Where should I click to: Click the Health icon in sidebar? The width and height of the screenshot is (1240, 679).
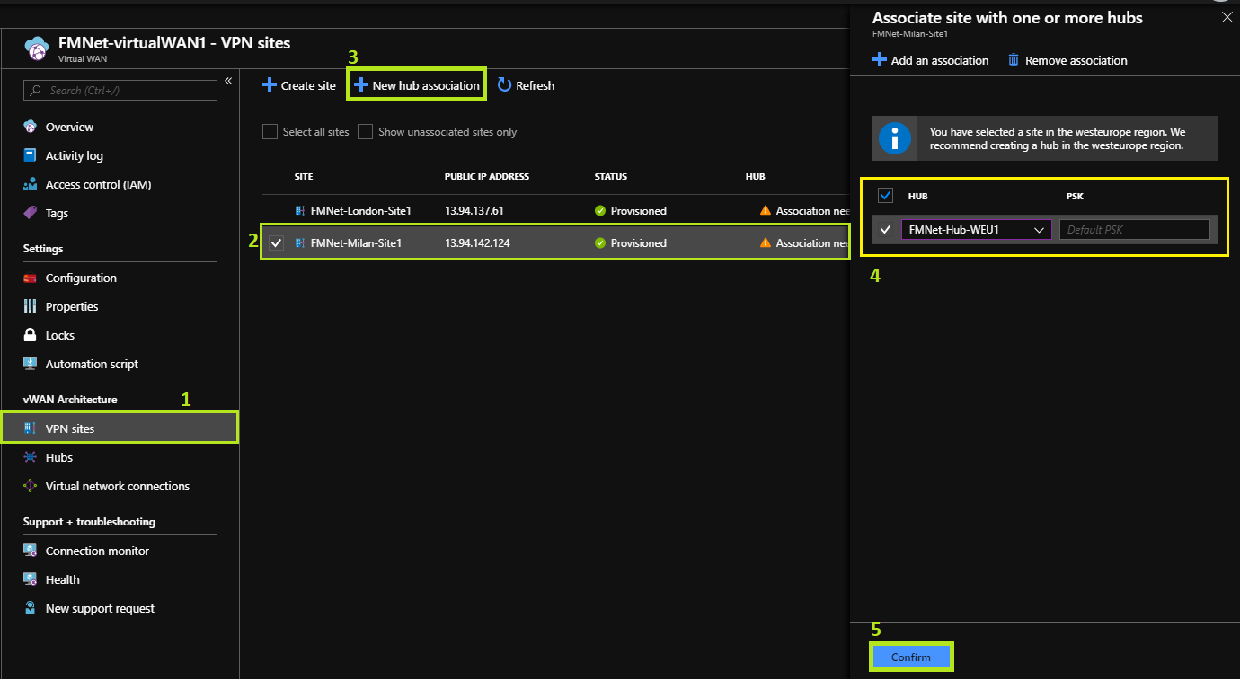click(x=31, y=579)
